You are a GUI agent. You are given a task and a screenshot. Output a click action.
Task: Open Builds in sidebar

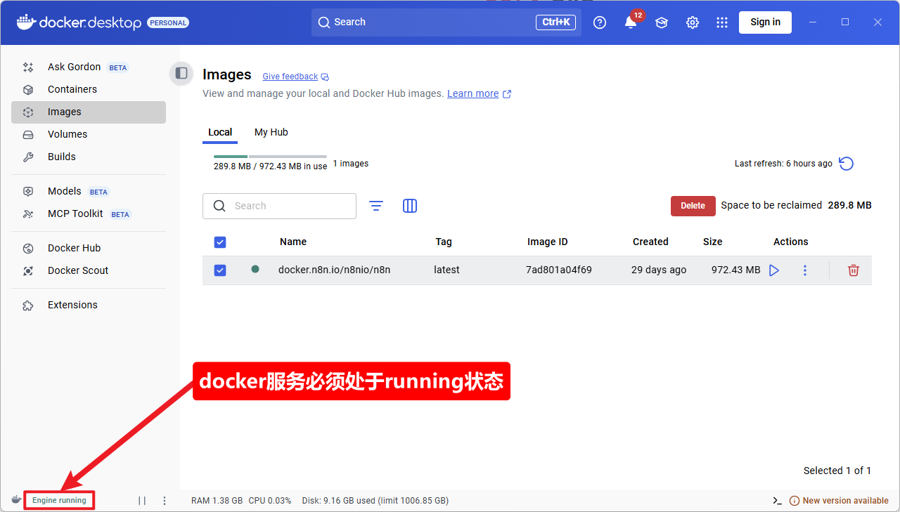tap(89, 157)
